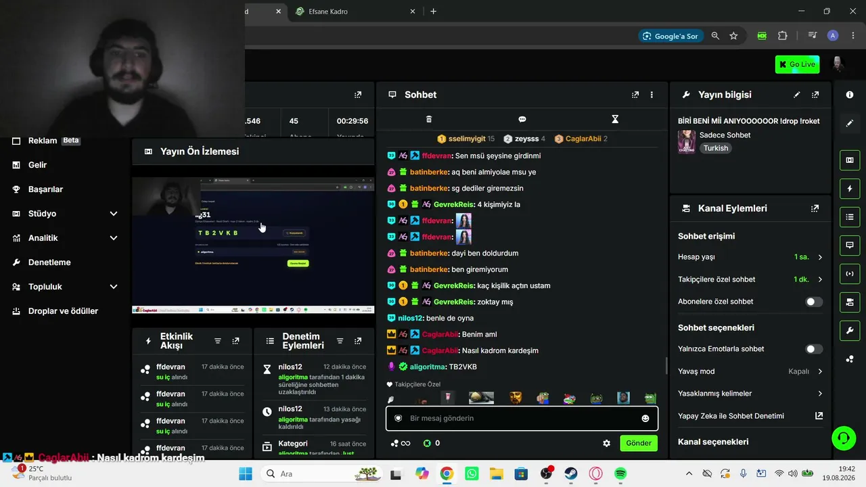Toggle the chat panel in right sidebar
Image resolution: width=866 pixels, height=487 pixels.
(x=850, y=245)
